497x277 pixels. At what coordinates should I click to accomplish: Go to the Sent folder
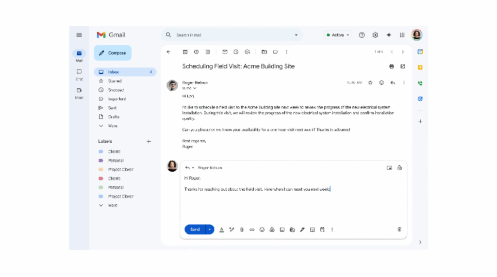pos(112,108)
